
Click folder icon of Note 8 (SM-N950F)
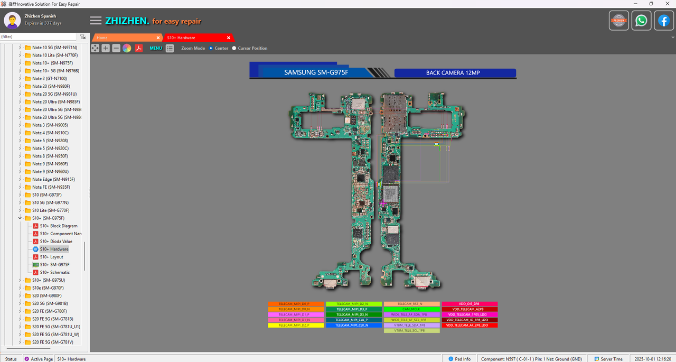click(27, 156)
